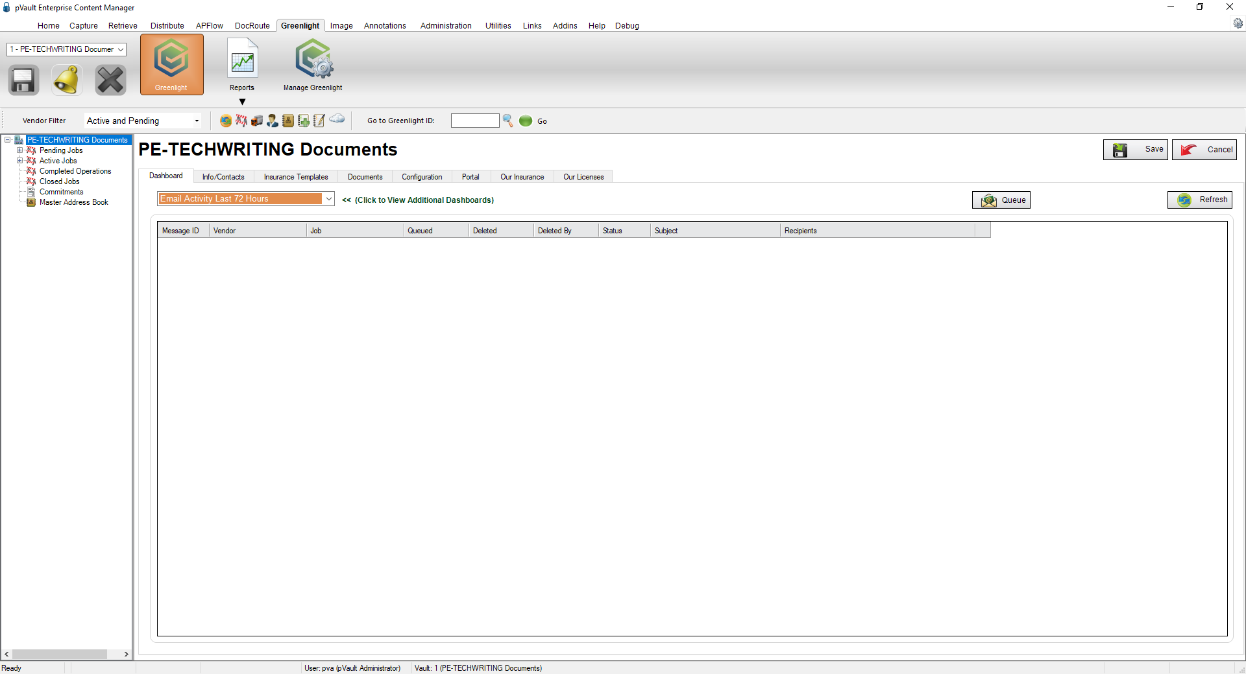Click the notepad with pencil icon
Image resolution: width=1246 pixels, height=674 pixels.
[319, 121]
